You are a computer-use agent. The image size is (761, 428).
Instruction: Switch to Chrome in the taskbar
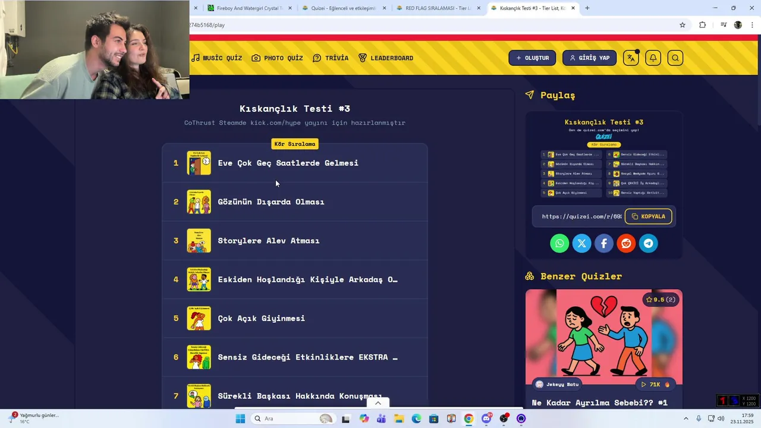[468, 418]
